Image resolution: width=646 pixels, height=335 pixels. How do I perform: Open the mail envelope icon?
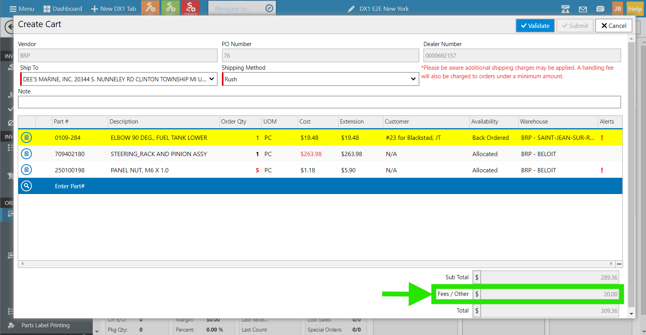[x=583, y=9]
